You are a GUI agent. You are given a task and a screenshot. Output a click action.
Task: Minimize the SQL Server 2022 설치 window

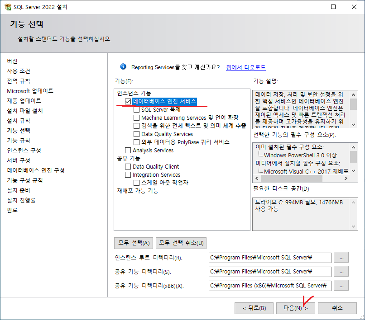313,7
